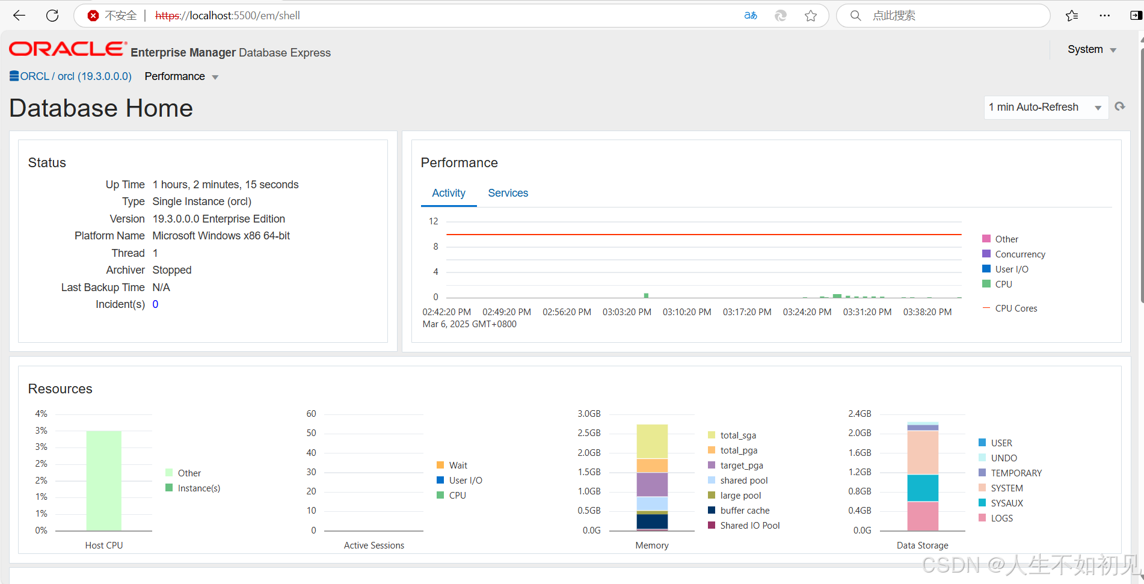Click the Archiver 'Stopped' value
This screenshot has height=584, width=1144.
[x=172, y=270]
